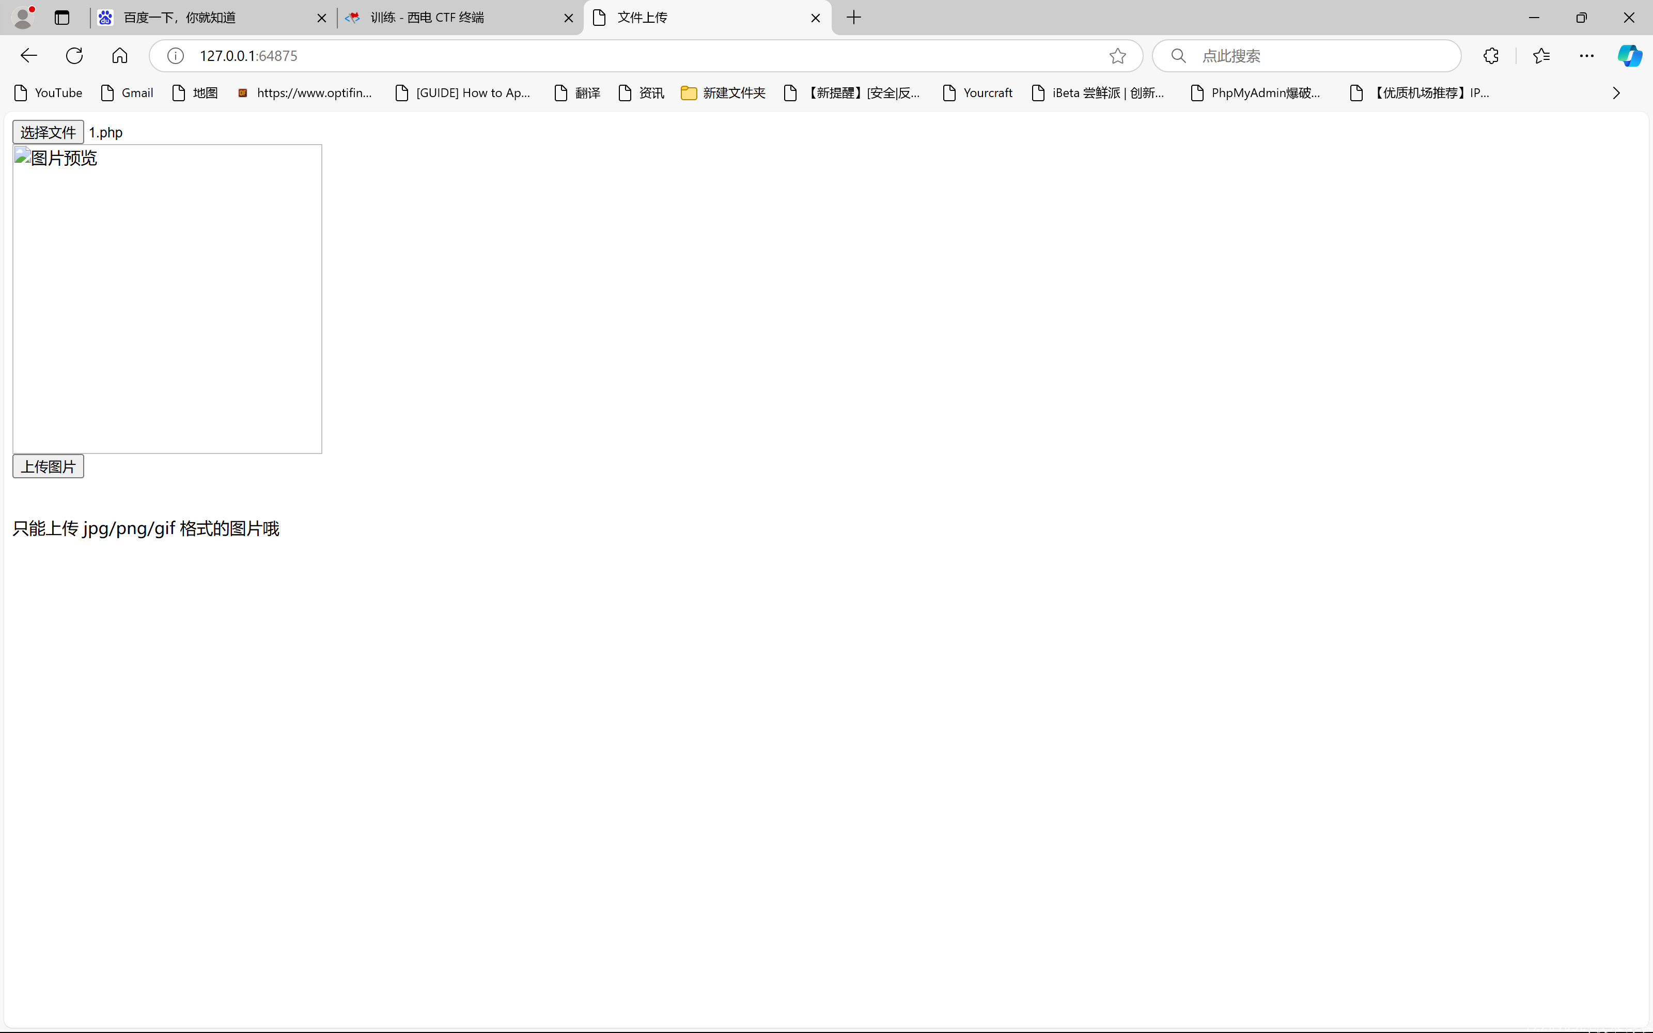This screenshot has width=1653, height=1033.
Task: Go to the home page
Action: [119, 56]
